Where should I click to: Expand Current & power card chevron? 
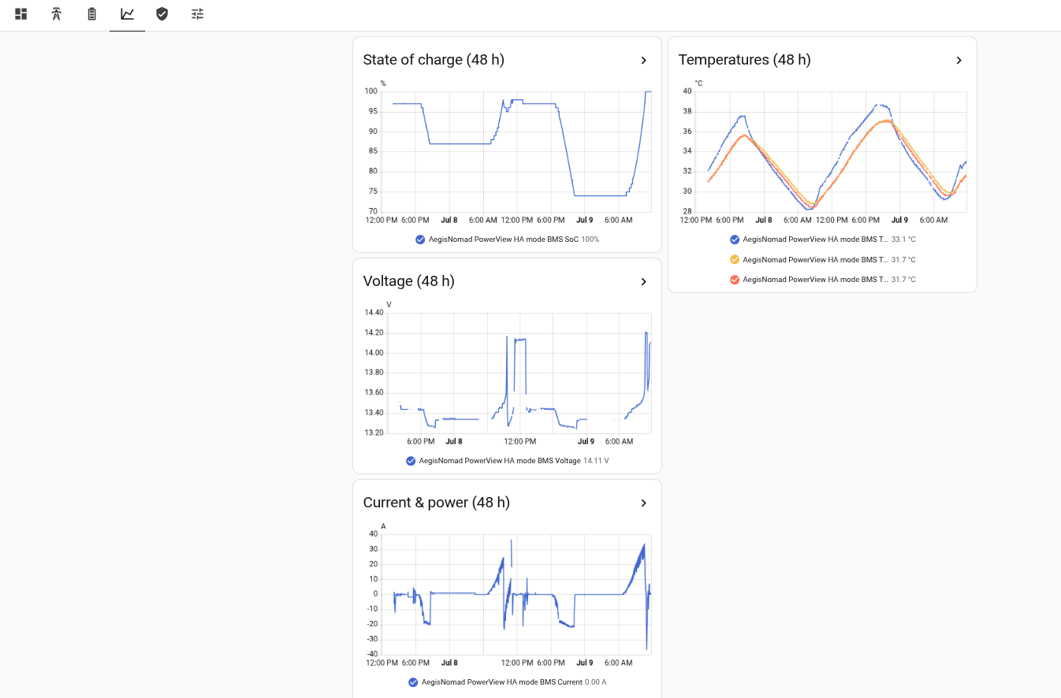tap(643, 503)
